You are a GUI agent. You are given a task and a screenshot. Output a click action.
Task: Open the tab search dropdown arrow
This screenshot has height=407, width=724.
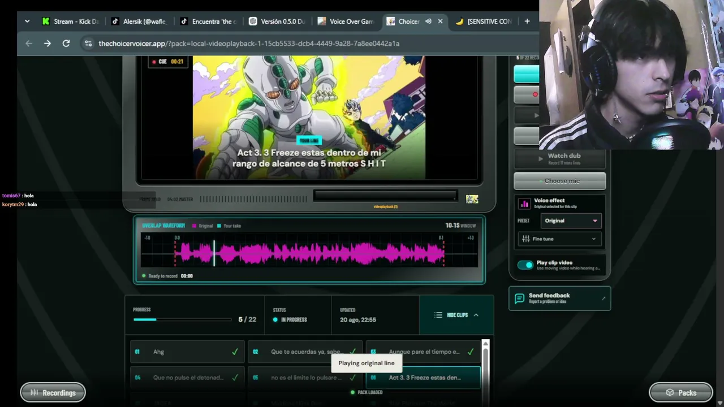(27, 21)
